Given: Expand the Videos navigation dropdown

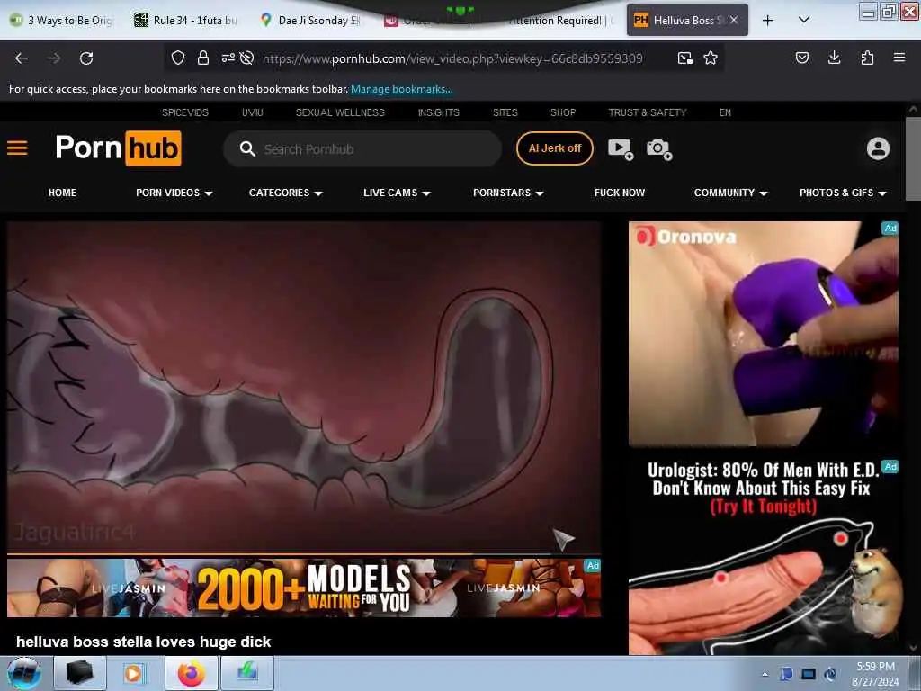Looking at the screenshot, I should tap(174, 193).
